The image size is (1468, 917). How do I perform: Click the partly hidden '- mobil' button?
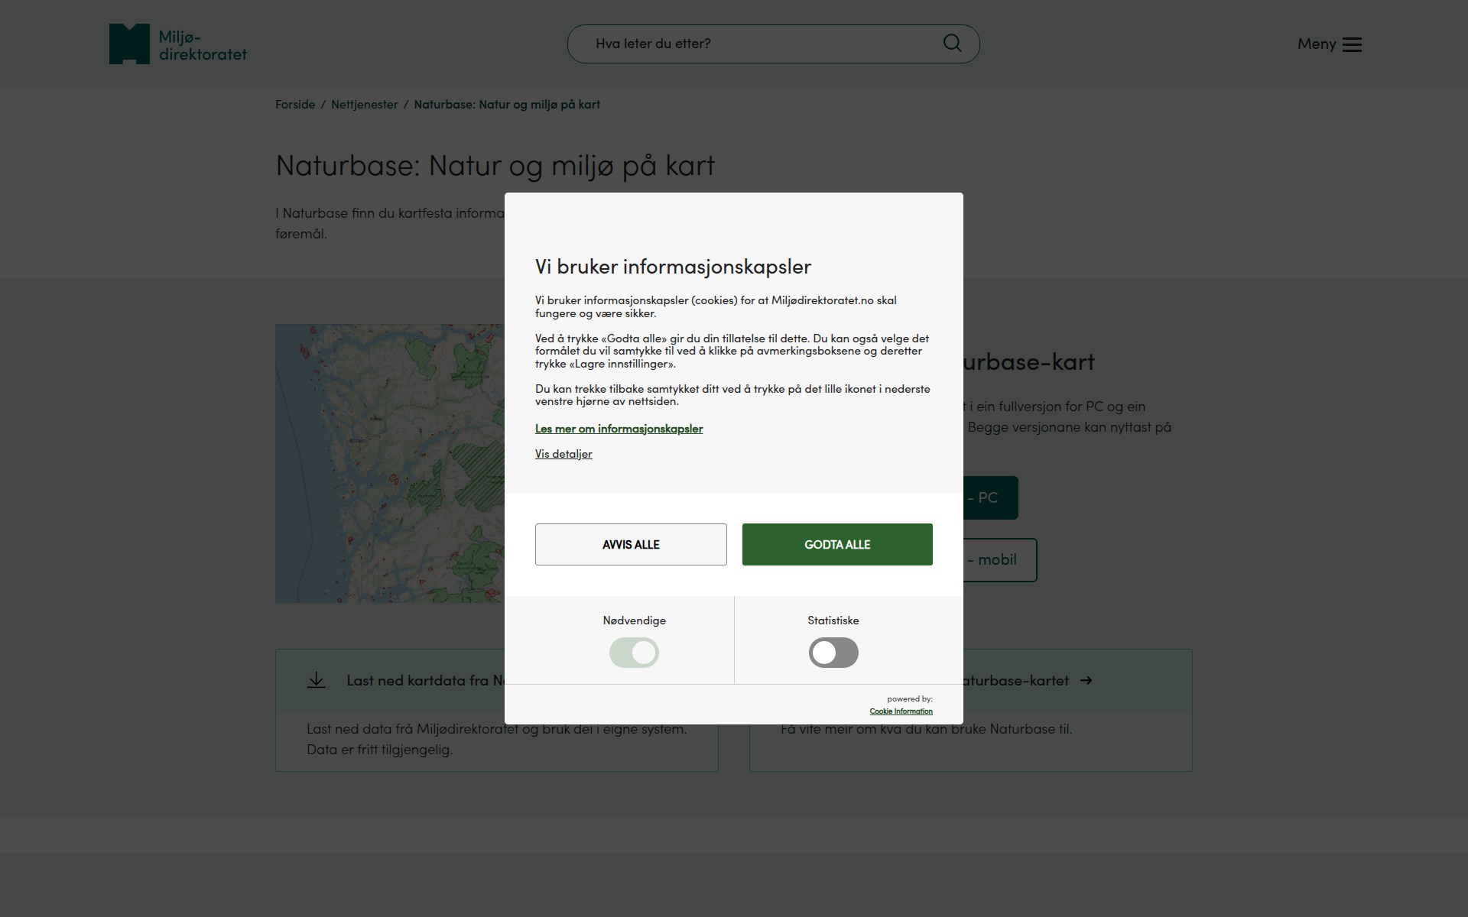click(1000, 560)
